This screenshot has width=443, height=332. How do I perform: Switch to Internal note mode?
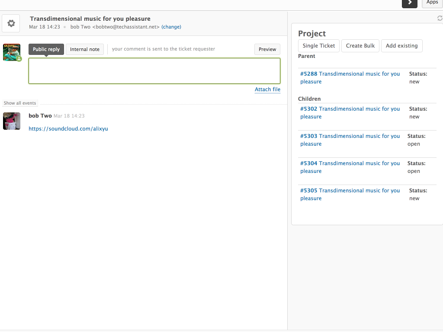(84, 49)
